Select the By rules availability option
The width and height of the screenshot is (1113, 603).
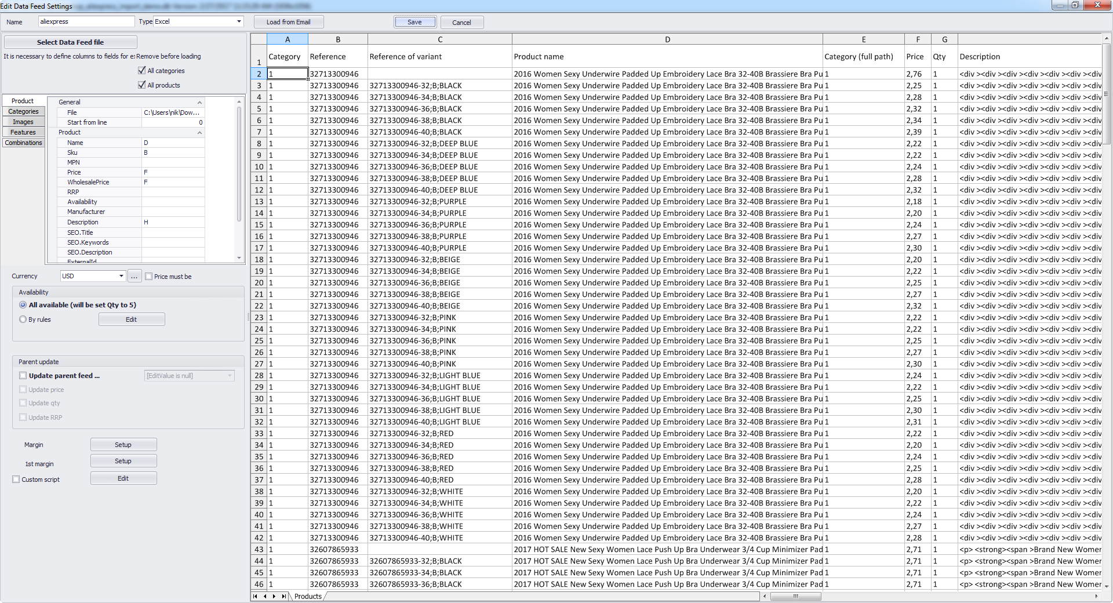(x=23, y=319)
